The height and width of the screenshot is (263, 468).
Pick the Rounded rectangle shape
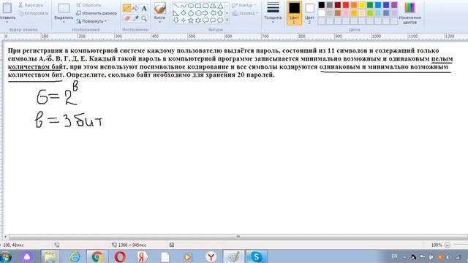pos(205,6)
